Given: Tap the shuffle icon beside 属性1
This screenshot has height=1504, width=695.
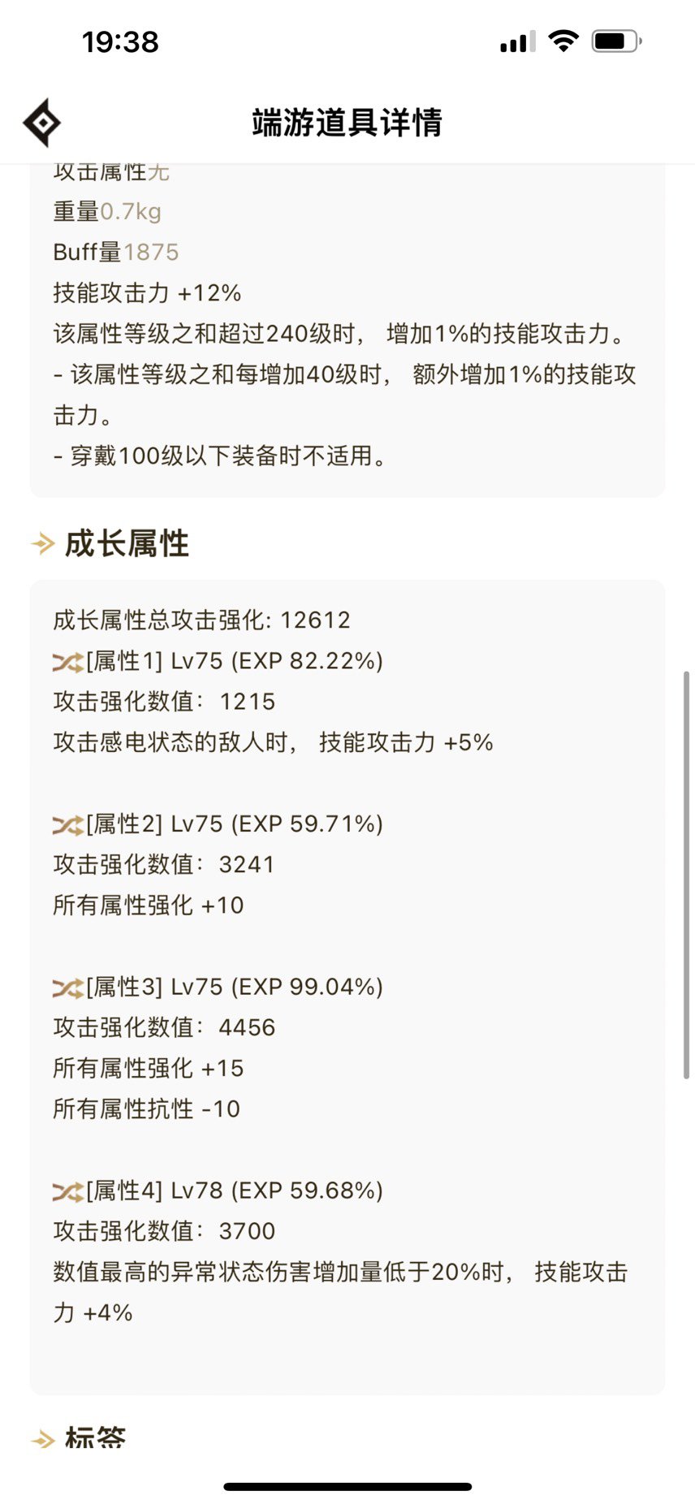Looking at the screenshot, I should [x=68, y=662].
